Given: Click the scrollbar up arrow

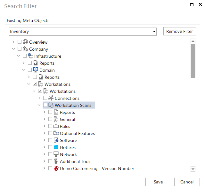Looking at the screenshot, I should pyautogui.click(x=193, y=41).
